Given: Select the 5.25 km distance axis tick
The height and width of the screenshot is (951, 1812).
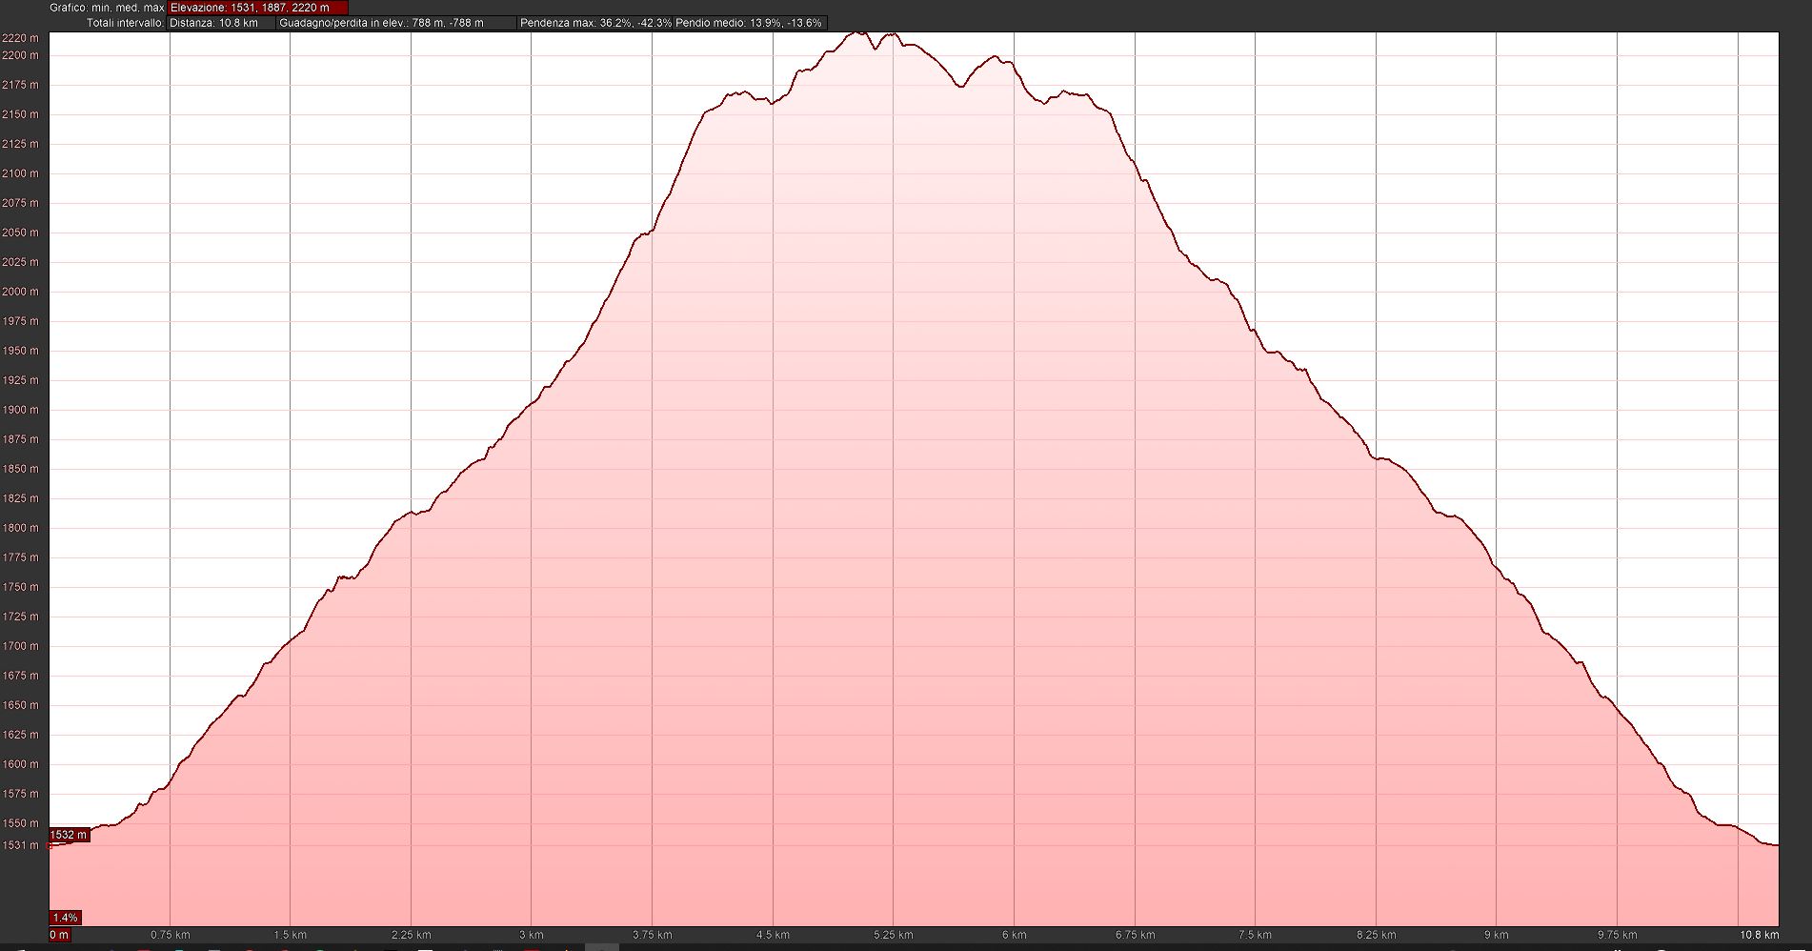Looking at the screenshot, I should coord(893,935).
